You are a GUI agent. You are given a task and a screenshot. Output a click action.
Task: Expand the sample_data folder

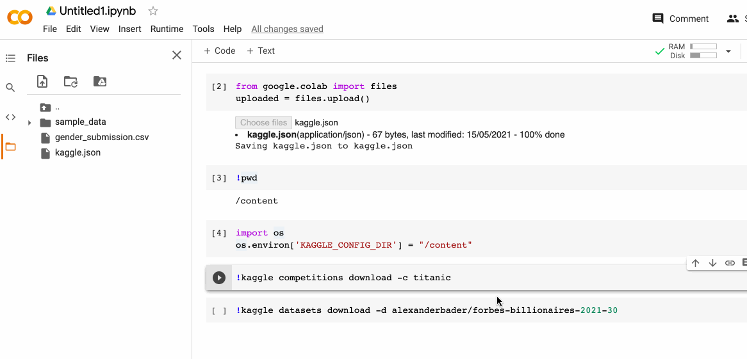tap(29, 123)
